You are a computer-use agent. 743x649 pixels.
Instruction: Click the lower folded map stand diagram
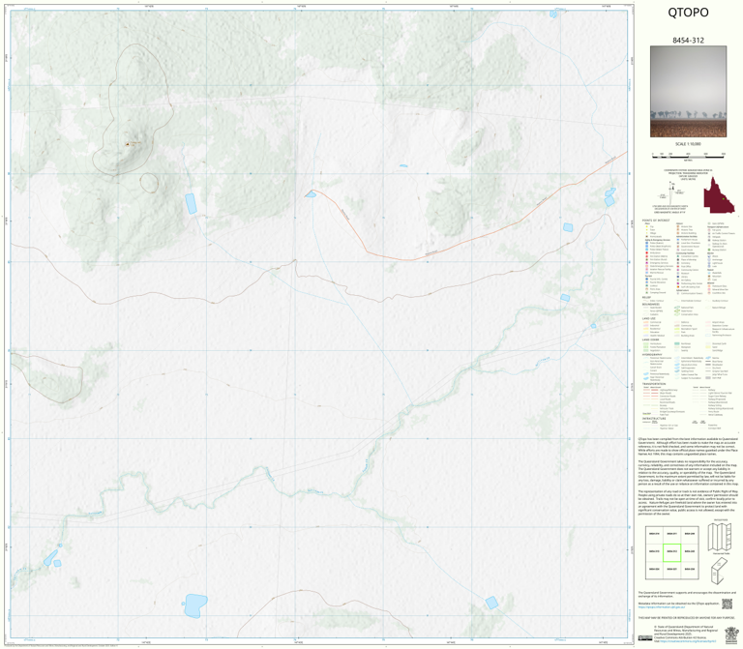(719, 571)
